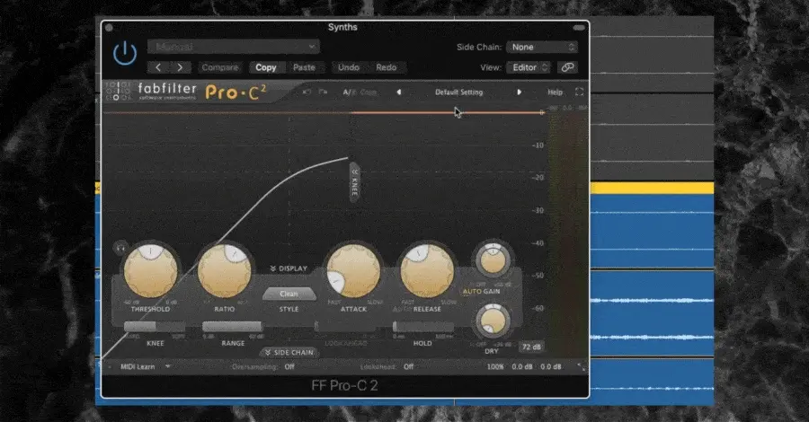Click the KNEE slider
Viewport: 809px width, 422px height.
[155, 326]
